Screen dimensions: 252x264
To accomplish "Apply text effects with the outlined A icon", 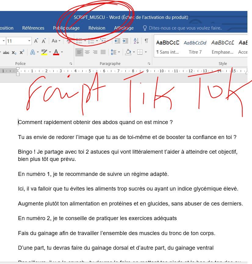I will tap(33, 52).
